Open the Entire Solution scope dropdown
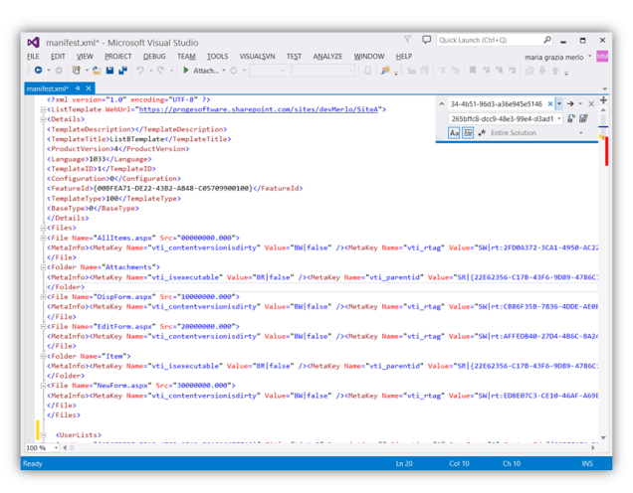 [581, 132]
